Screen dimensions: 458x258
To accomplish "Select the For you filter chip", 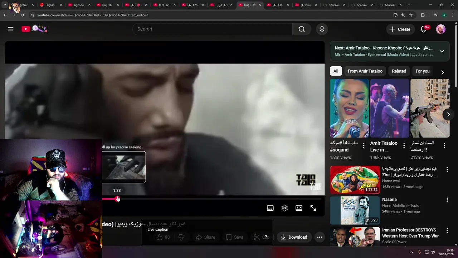I will [423, 71].
